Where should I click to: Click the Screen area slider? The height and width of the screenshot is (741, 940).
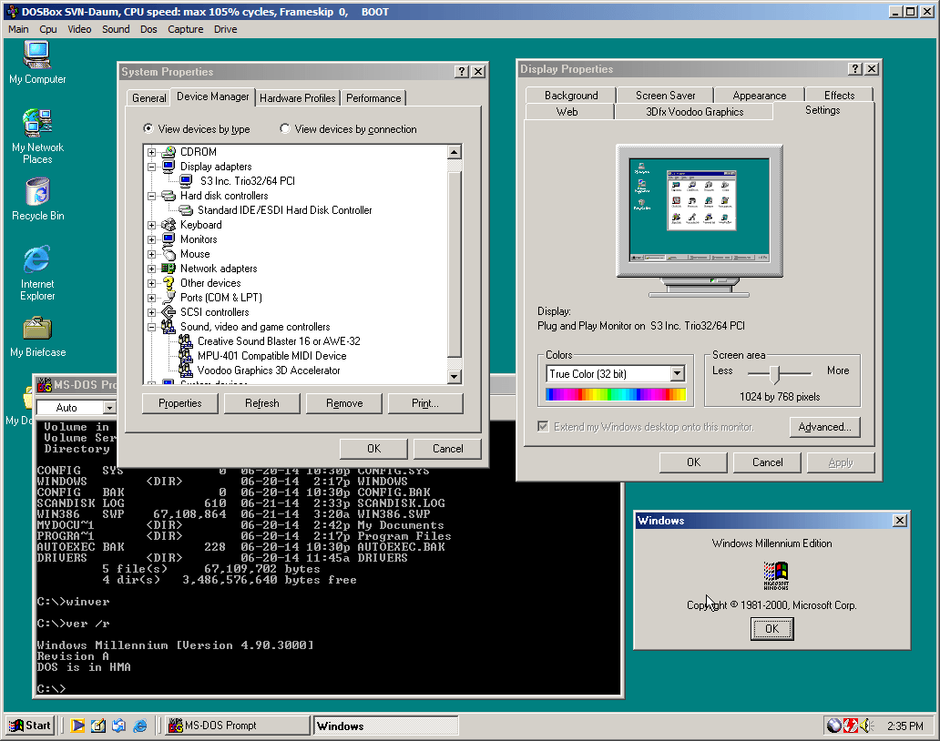coord(774,374)
